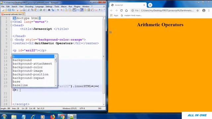The width and height of the screenshot is (212, 119).
Task: Click the Redo arrow icon
Action: [44, 10]
